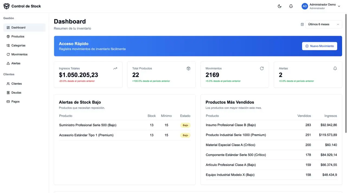The height and width of the screenshot is (193, 347).
Task: Click the Nuevo Movimiento button
Action: coord(319,46)
